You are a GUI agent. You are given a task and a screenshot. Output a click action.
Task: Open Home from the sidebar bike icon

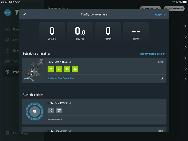[7, 29]
